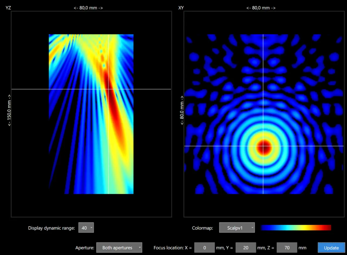
Task: Open the Display dynamic range dropdown
Action: (86, 228)
